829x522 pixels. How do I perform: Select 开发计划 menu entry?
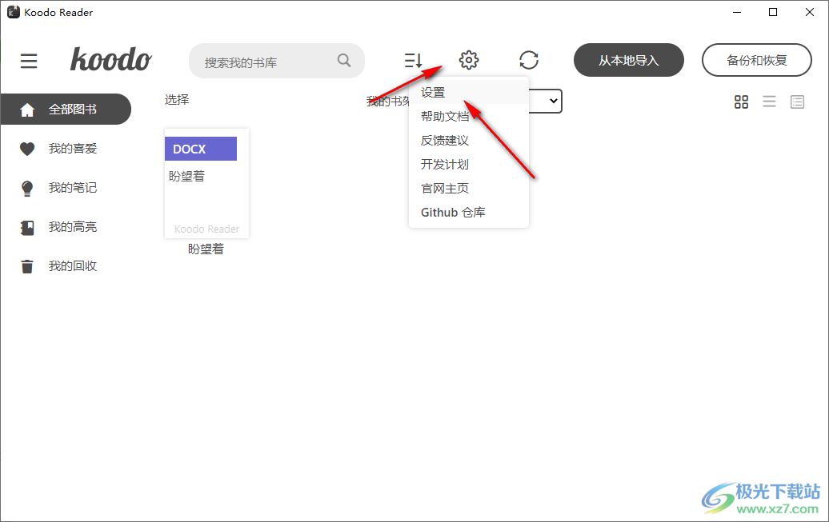click(x=469, y=165)
